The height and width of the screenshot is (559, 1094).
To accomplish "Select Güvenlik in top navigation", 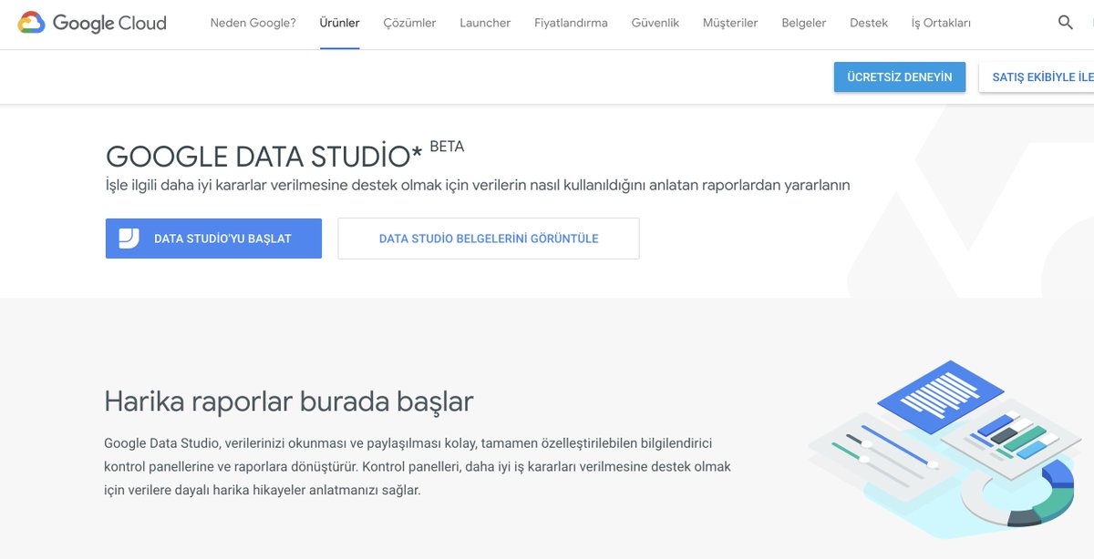I will click(655, 23).
